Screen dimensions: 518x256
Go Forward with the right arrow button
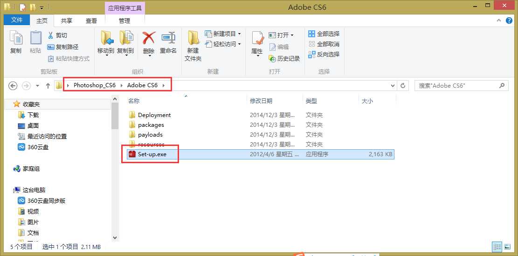tap(26, 85)
